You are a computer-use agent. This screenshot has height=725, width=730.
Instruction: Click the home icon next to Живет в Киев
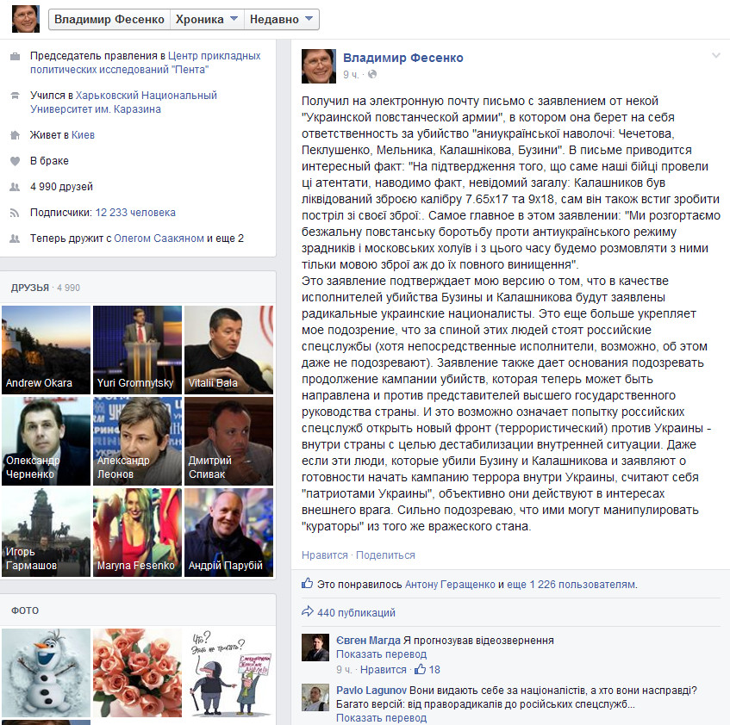[15, 135]
